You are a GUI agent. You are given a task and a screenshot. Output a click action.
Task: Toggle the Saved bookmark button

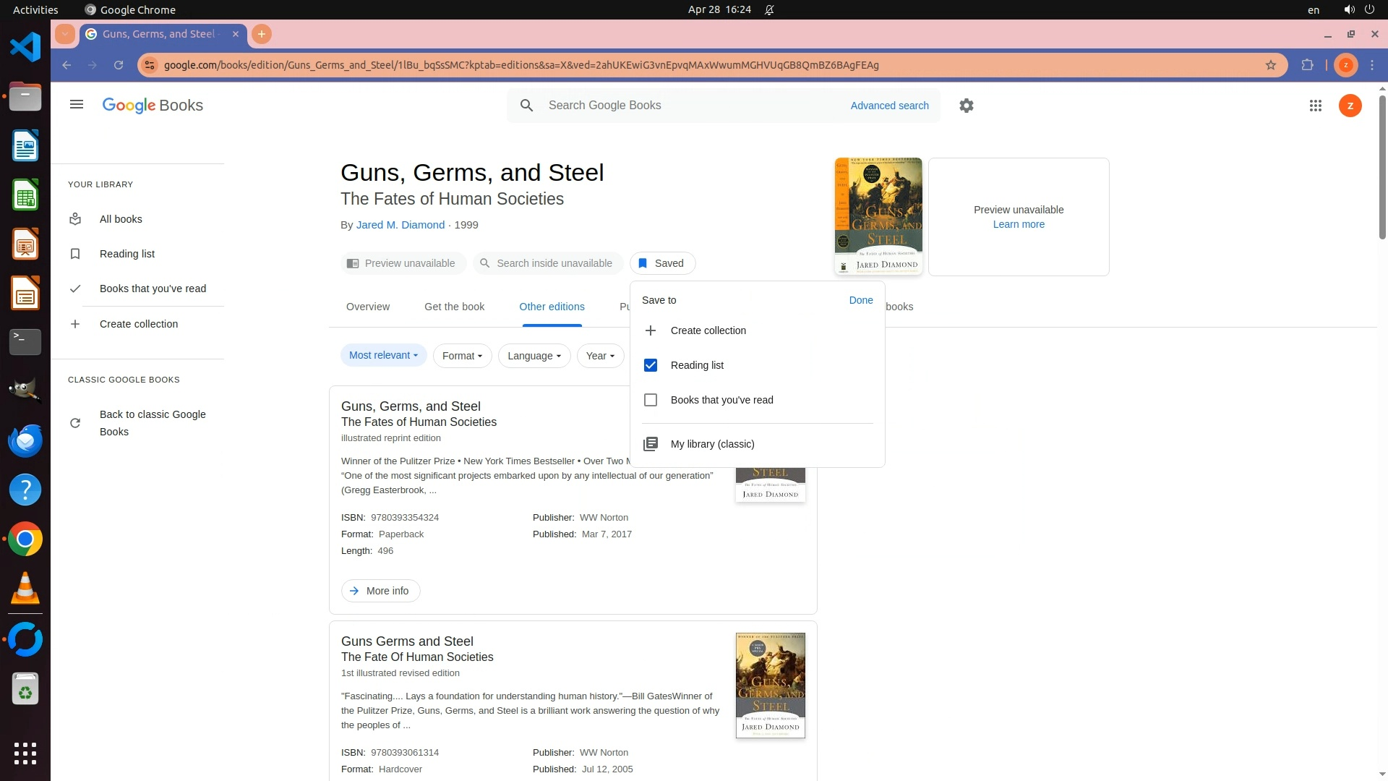(662, 263)
